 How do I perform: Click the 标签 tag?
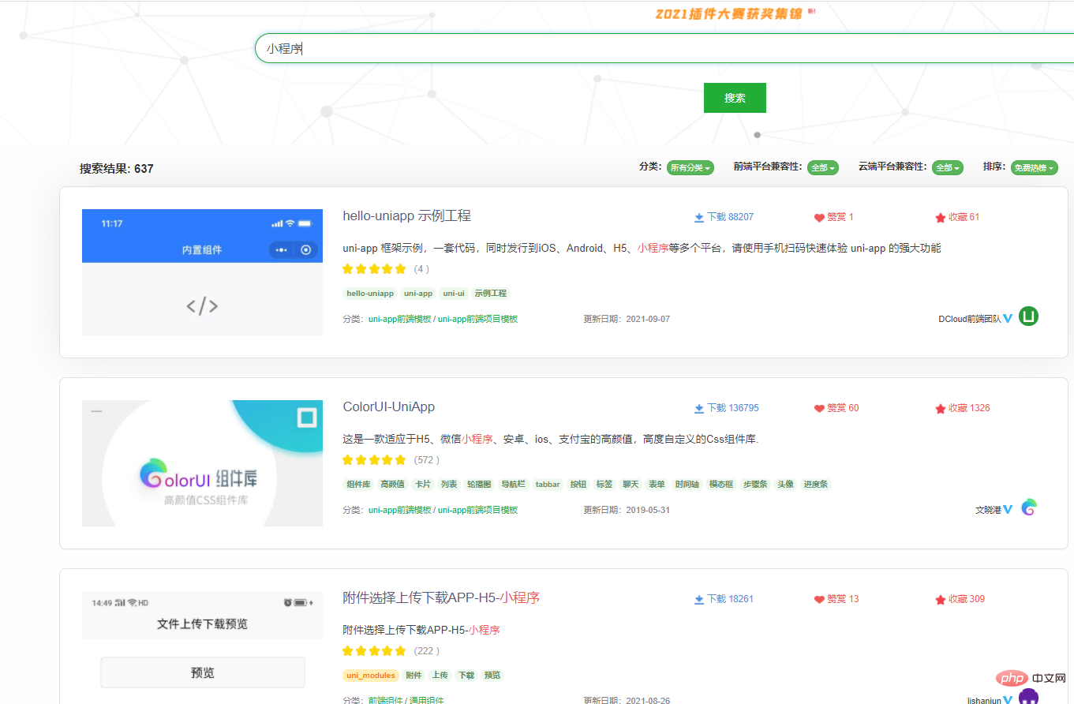click(604, 485)
